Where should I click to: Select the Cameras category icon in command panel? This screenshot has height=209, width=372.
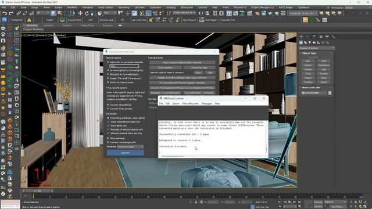[314, 42]
